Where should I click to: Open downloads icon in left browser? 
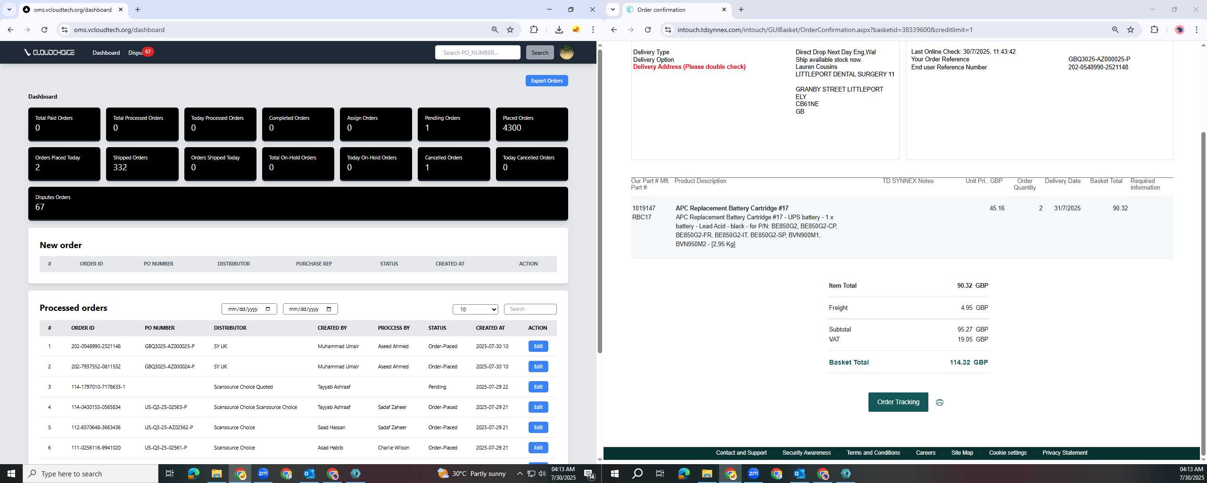pos(559,30)
